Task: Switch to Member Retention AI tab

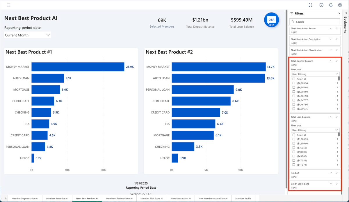Action: [x=57, y=199]
